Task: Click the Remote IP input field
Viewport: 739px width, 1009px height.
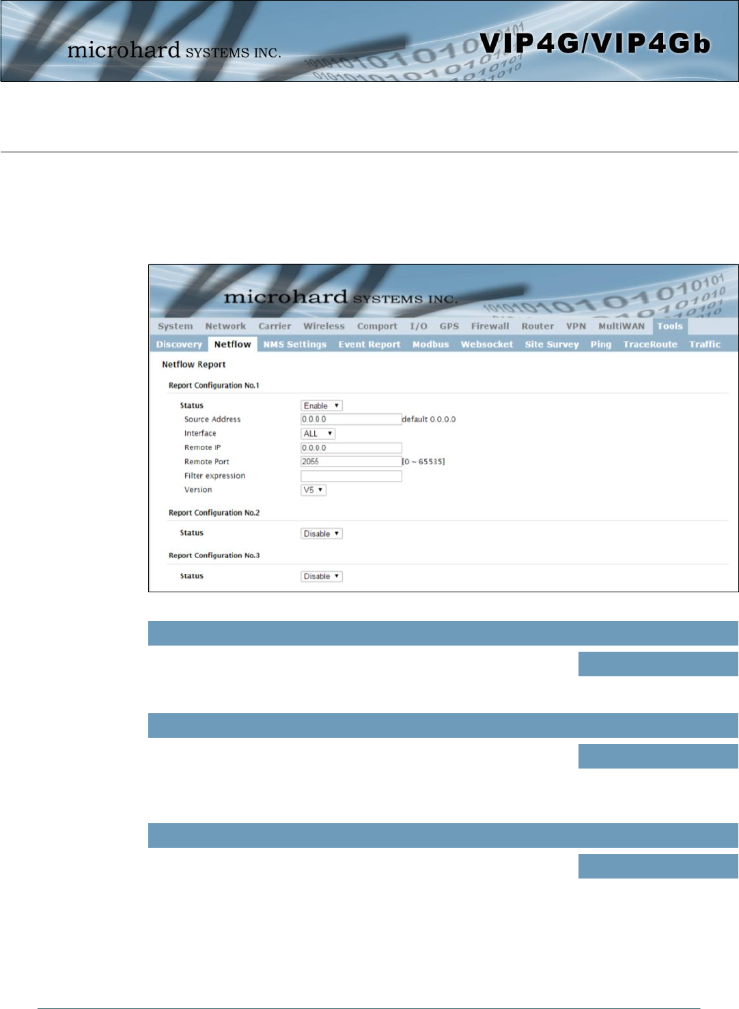Action: click(351, 448)
